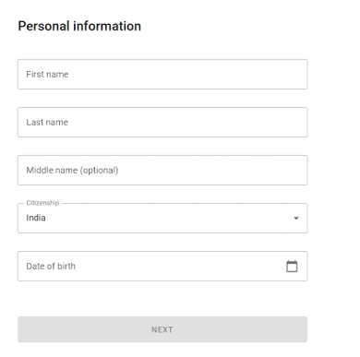Click the Last name placeholder text
The height and width of the screenshot is (357, 360).
47,123
